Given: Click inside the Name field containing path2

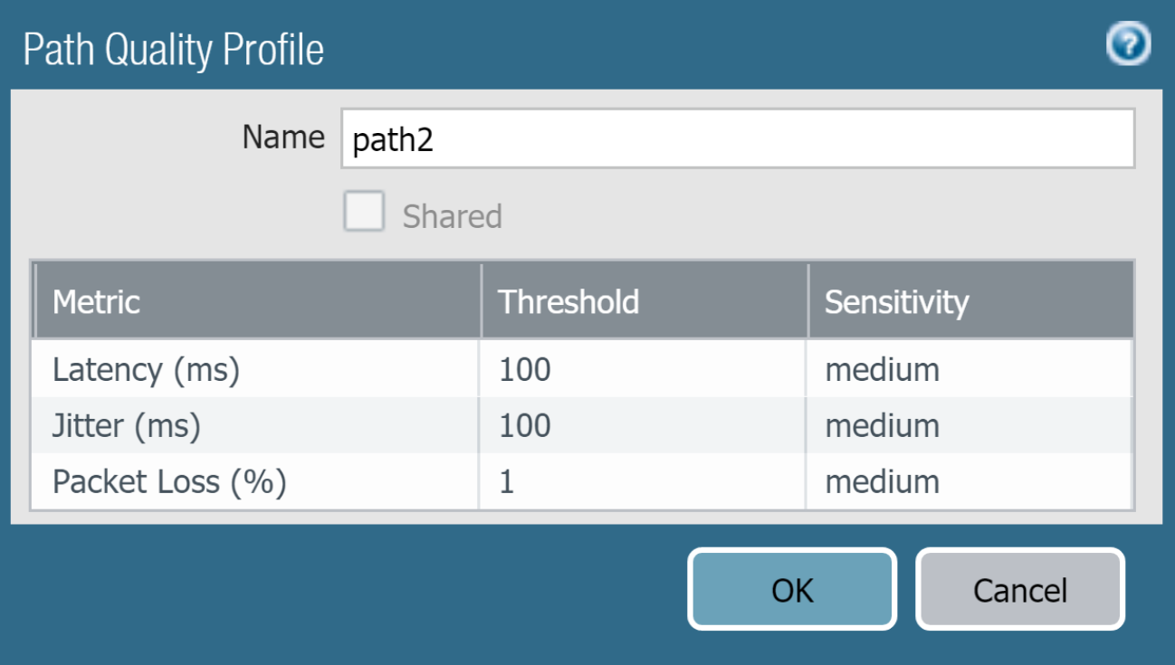Looking at the screenshot, I should click(x=634, y=138).
